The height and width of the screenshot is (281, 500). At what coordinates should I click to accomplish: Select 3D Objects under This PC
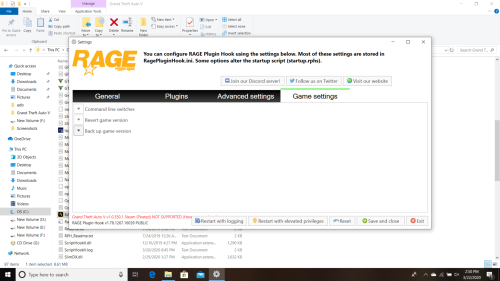(x=26, y=157)
